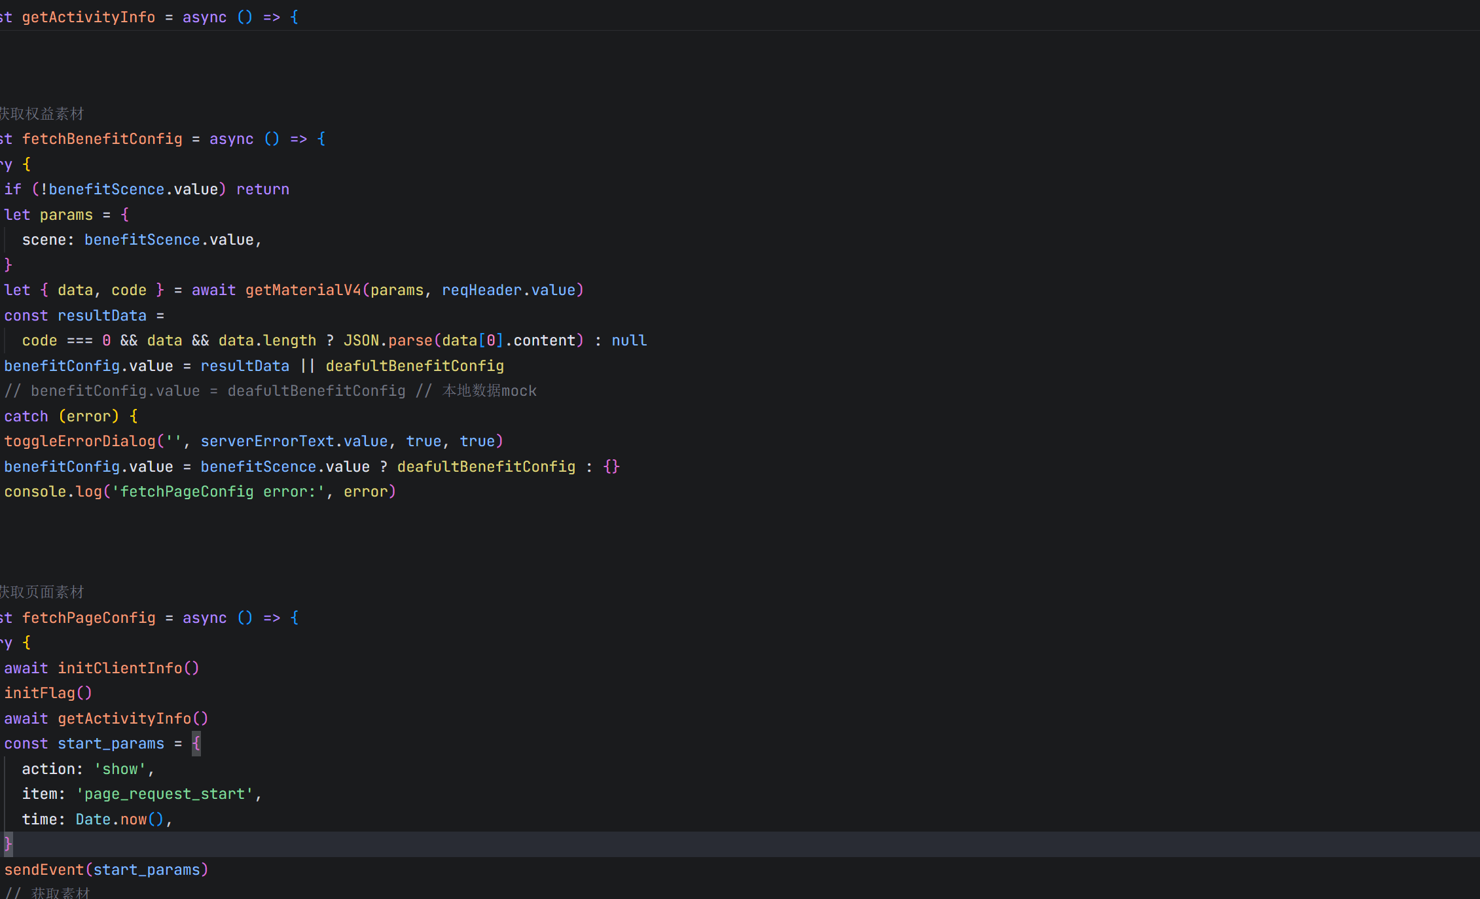Click the 'show' string literal
Screen dimensions: 1480x899
click(120, 769)
